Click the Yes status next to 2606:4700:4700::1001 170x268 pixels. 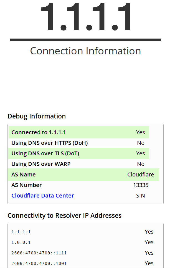(149, 263)
